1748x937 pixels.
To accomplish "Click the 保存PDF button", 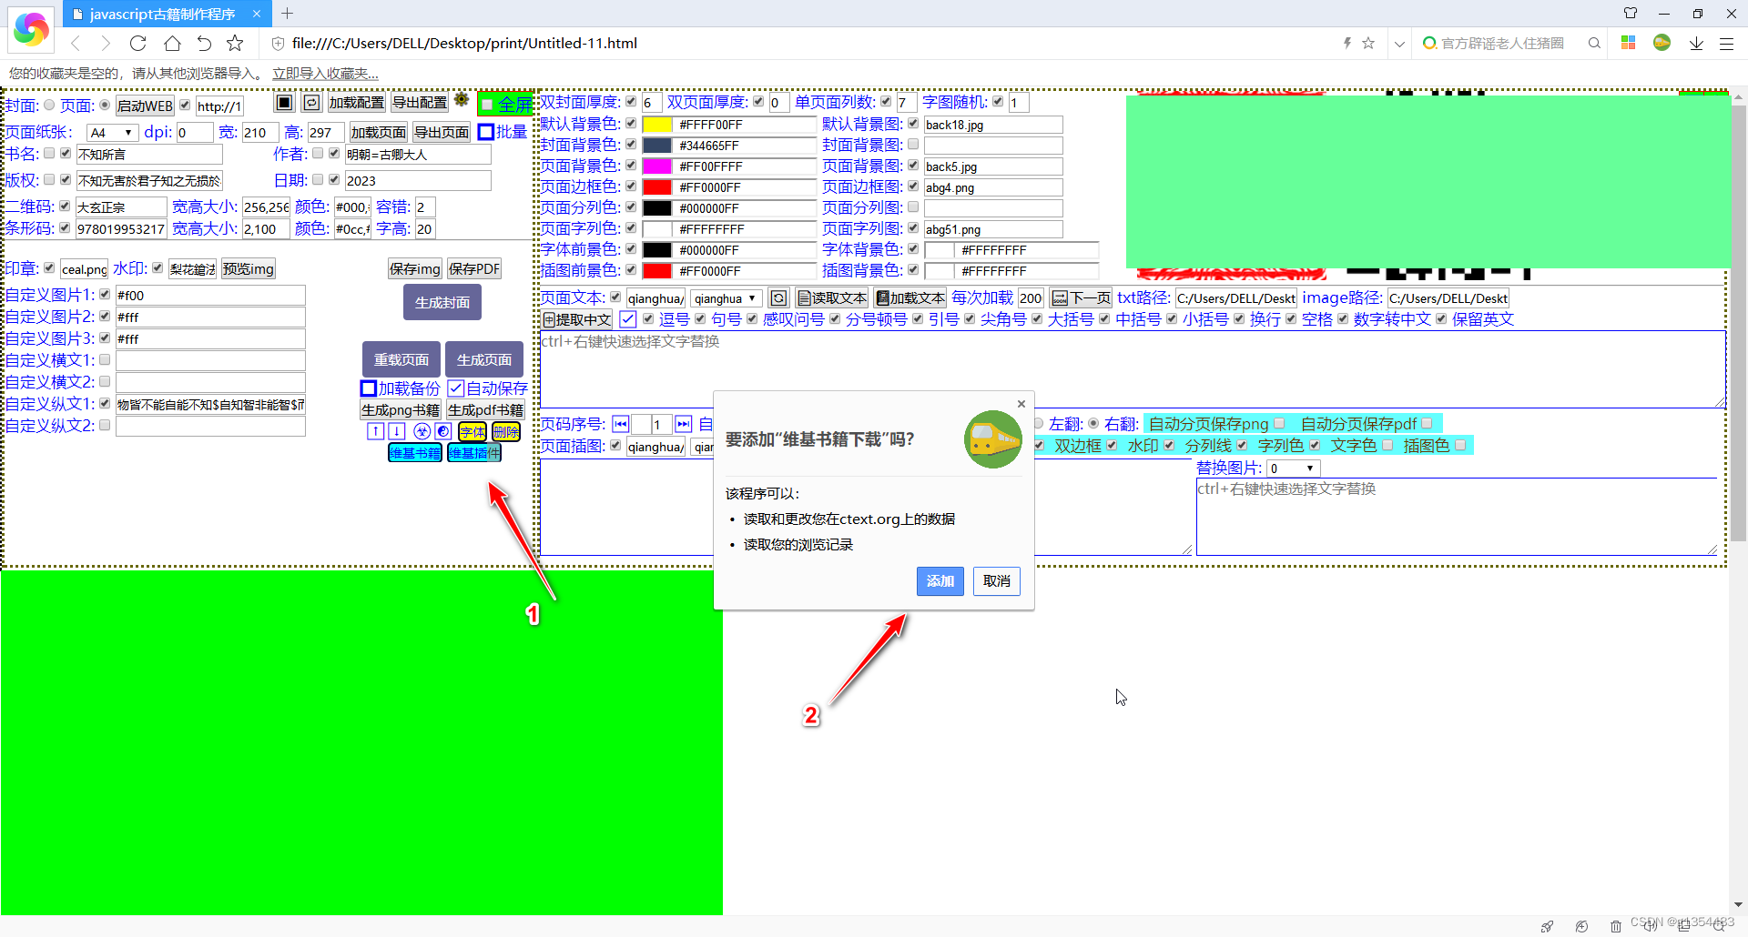I will 474,269.
